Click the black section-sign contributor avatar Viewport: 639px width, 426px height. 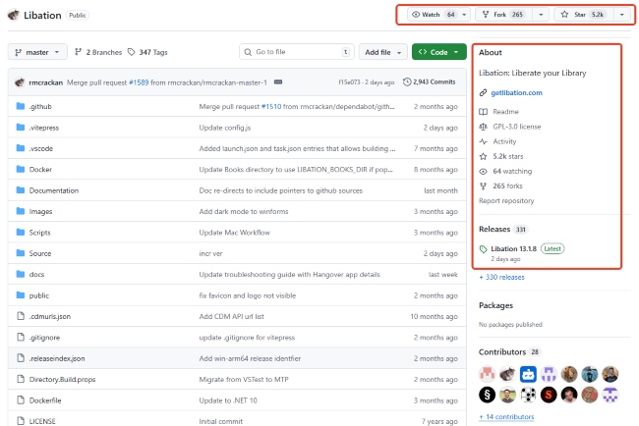click(x=487, y=395)
